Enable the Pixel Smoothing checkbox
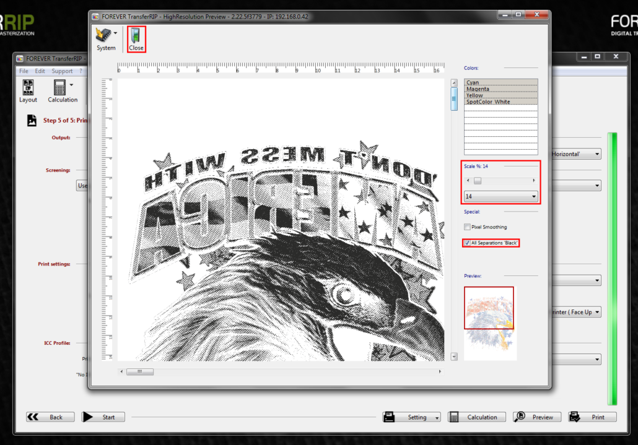 tap(467, 227)
